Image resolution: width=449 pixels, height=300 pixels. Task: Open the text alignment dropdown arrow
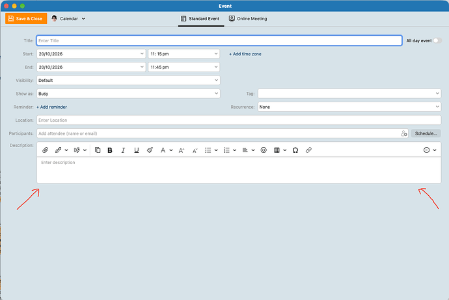coord(253,150)
